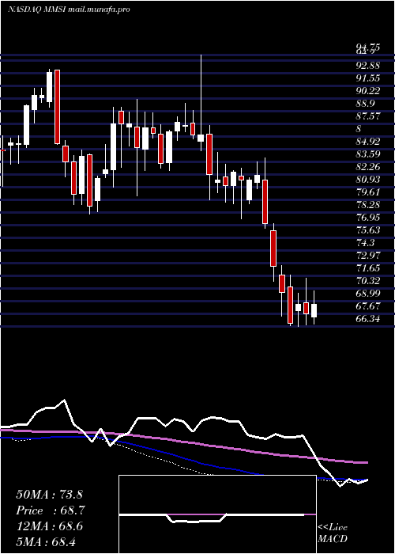The image size is (395, 554).
Task: Click the 70.32 price label
Action: click(368, 281)
